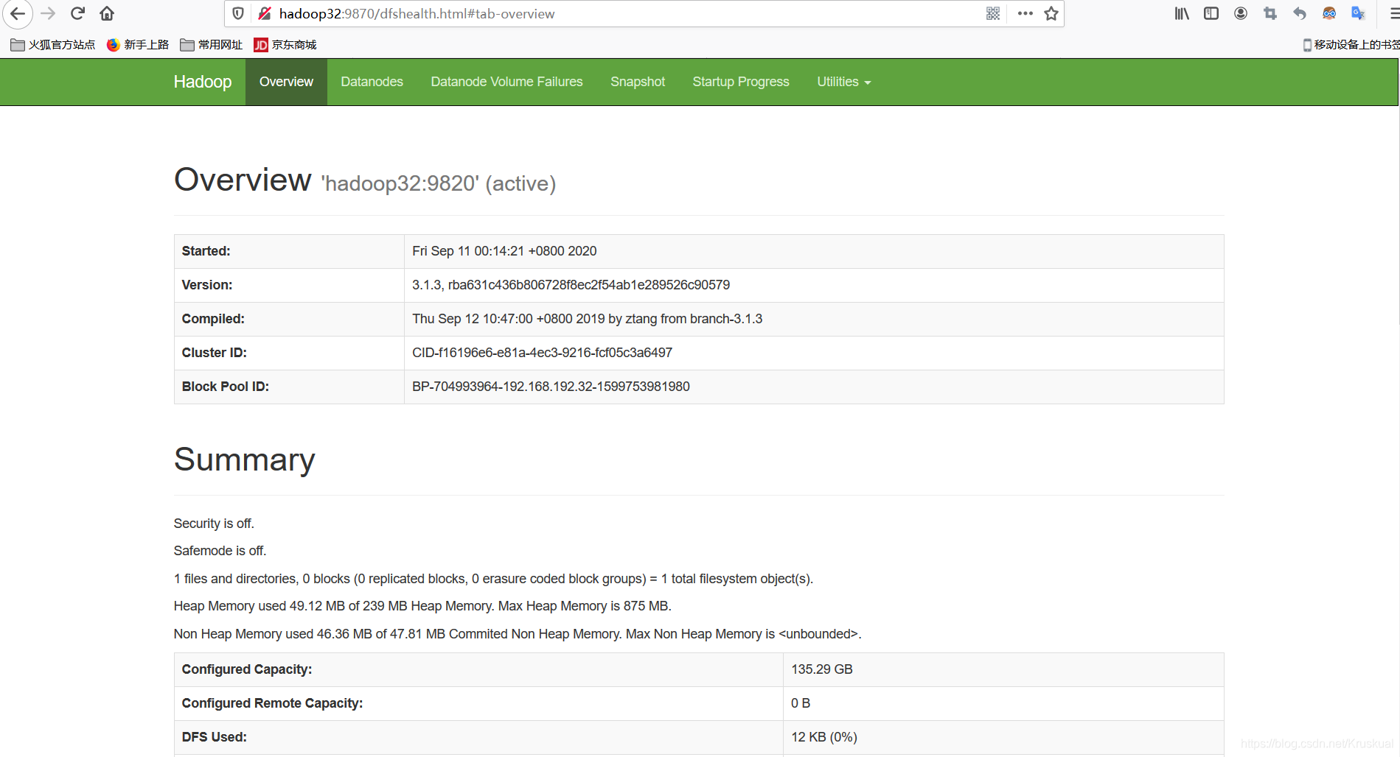This screenshot has height=757, width=1400.
Task: Click the Configured Capacity value 135.29 GB
Action: [821, 669]
